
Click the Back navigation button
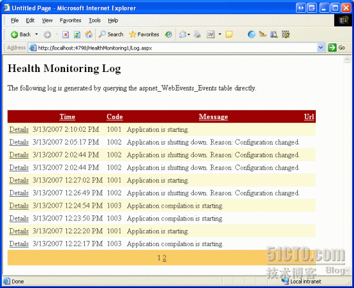coord(20,34)
